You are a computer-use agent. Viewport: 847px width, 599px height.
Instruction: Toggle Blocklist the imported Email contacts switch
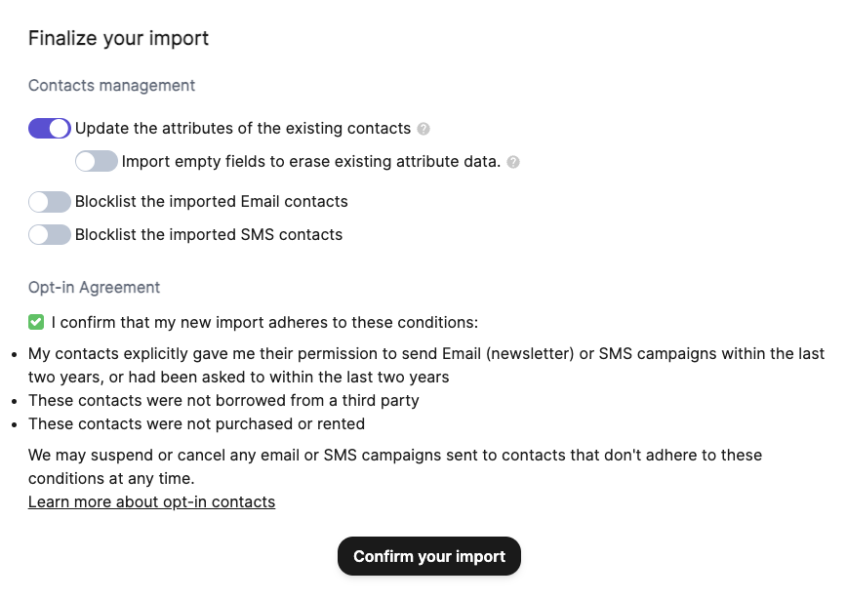50,202
